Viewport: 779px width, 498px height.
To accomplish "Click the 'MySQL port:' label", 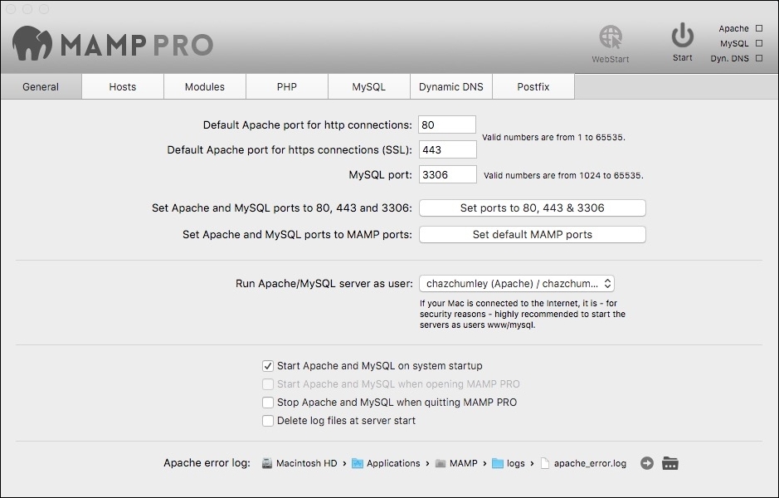I will (x=381, y=174).
